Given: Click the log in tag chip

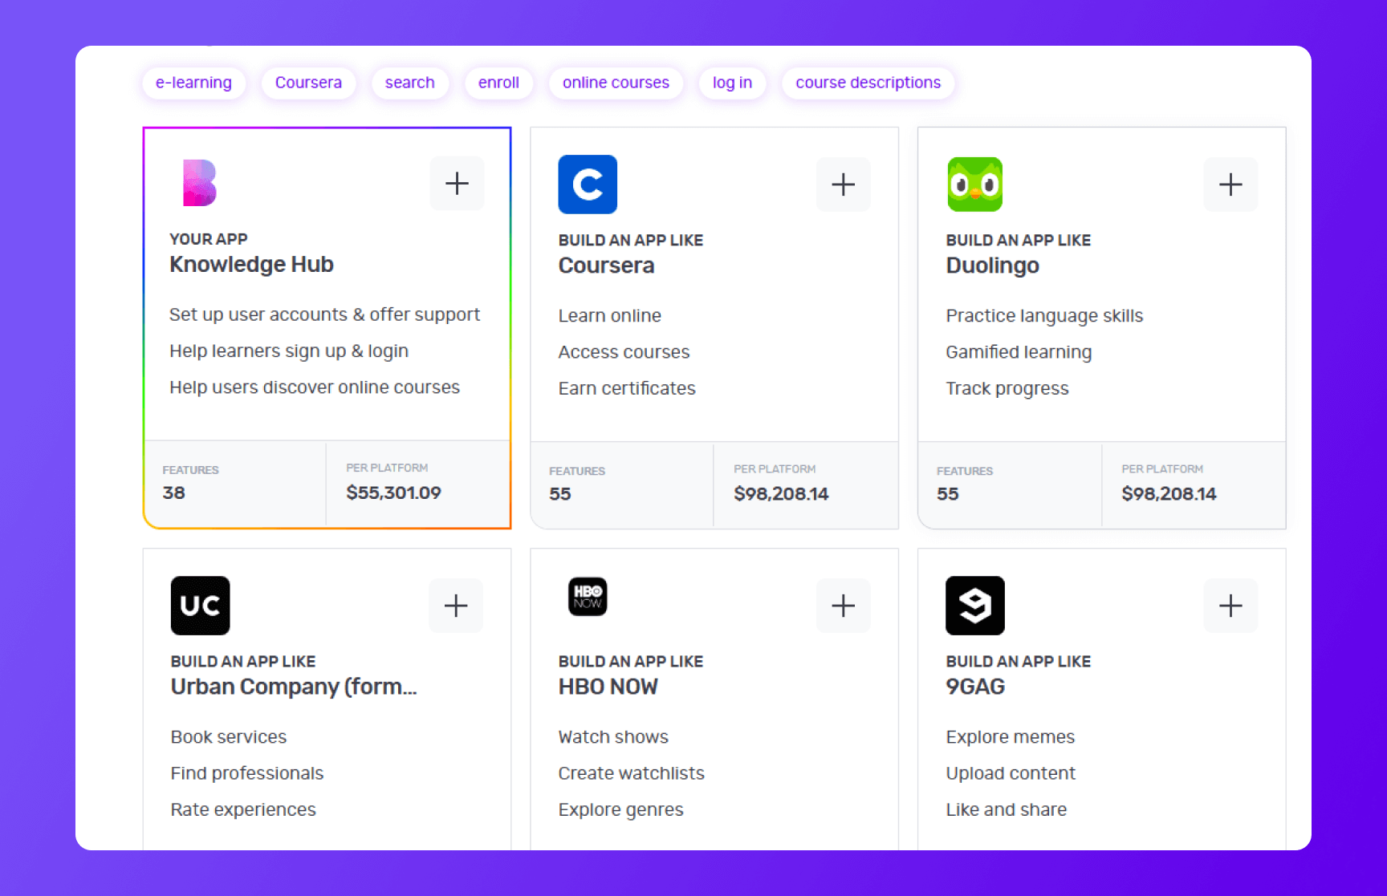Looking at the screenshot, I should point(732,83).
